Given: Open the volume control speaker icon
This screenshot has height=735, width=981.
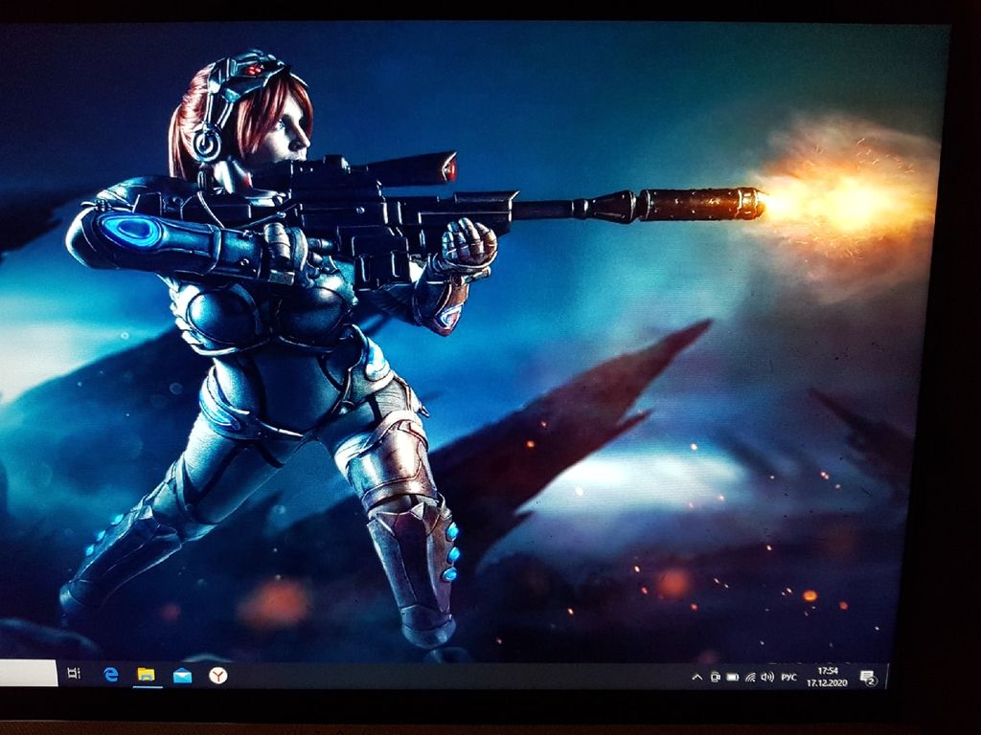Looking at the screenshot, I should (767, 677).
